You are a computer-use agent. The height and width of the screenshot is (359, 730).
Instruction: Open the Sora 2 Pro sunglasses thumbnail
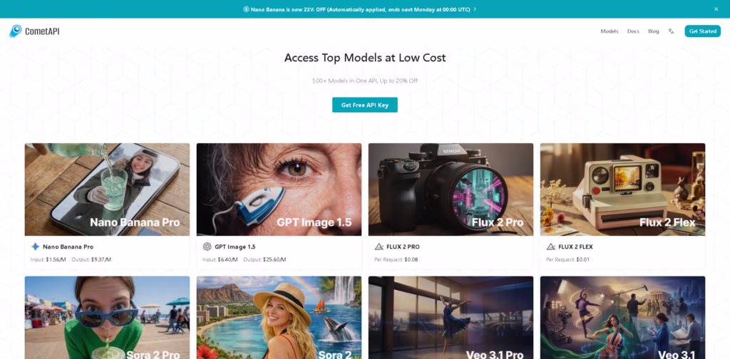[x=107, y=318]
